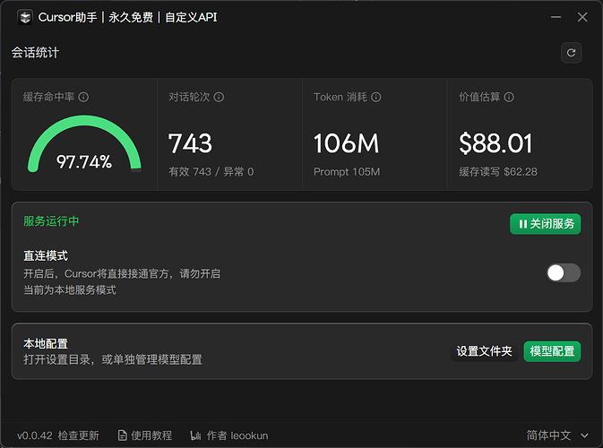Open the 简体中文 language dropdown
This screenshot has height=448, width=603.
[x=557, y=435]
